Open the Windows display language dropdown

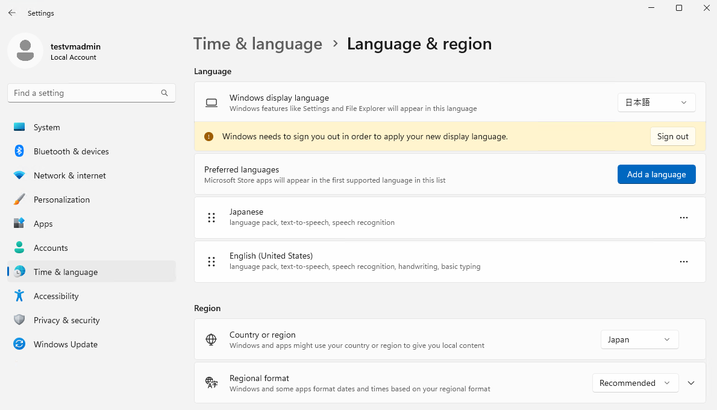point(656,102)
